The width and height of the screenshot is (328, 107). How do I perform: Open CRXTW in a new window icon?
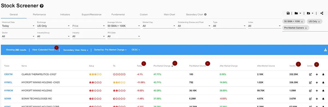coord(310,74)
